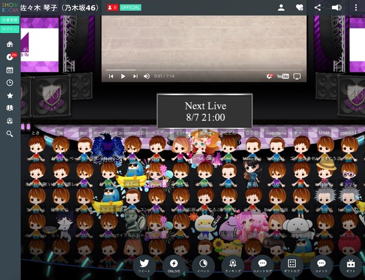This screenshot has height=280, width=365.
Task: Click the ツイート Twitter button
Action: pos(144,266)
